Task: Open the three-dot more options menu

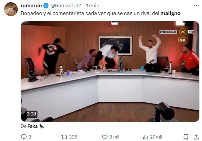Action: 196,6
